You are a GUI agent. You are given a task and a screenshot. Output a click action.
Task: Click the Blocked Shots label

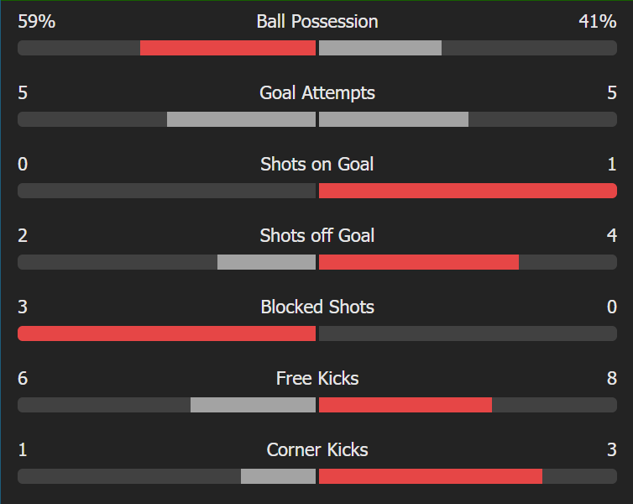pos(316,307)
